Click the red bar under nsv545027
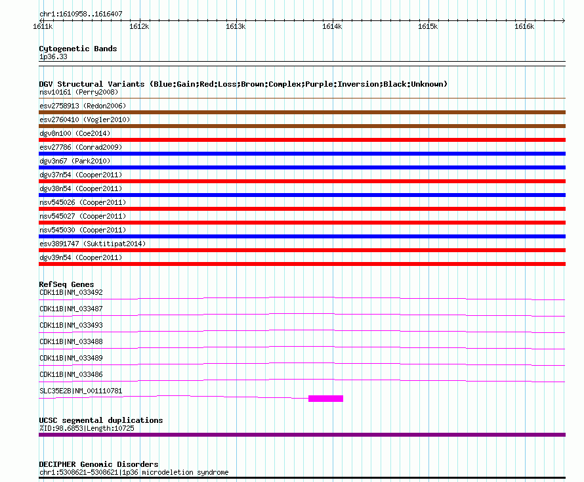584x482 pixels. pos(302,223)
